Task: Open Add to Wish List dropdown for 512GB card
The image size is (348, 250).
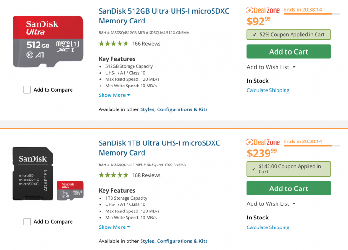Action: [x=271, y=67]
